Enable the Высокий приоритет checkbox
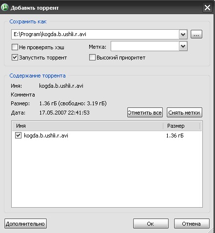This screenshot has width=215, height=233. 92,58
